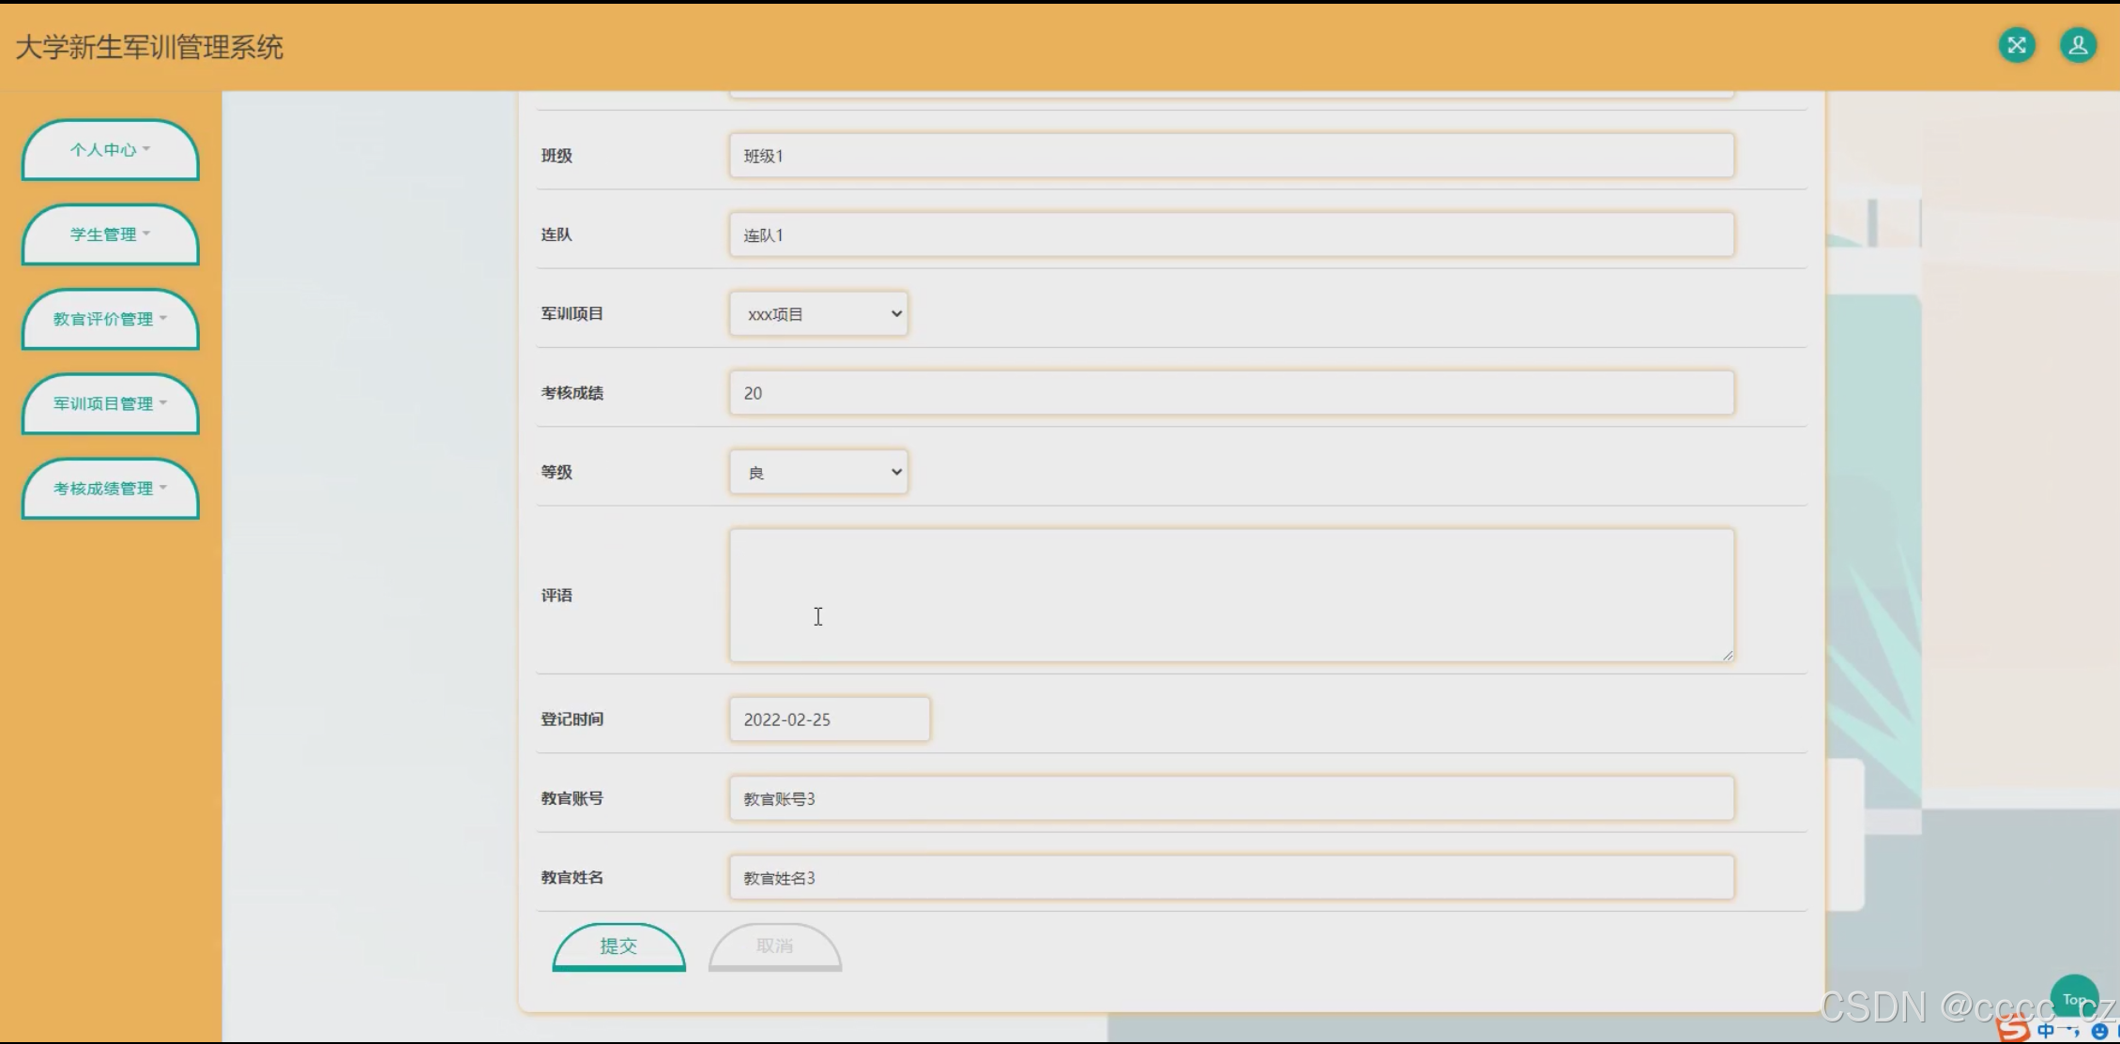Open the user profile icon
The image size is (2120, 1044).
[x=2078, y=45]
